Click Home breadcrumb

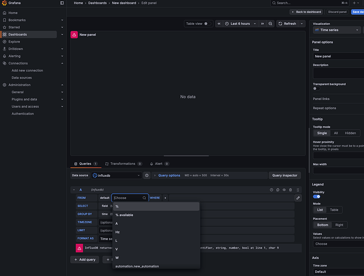78,3
